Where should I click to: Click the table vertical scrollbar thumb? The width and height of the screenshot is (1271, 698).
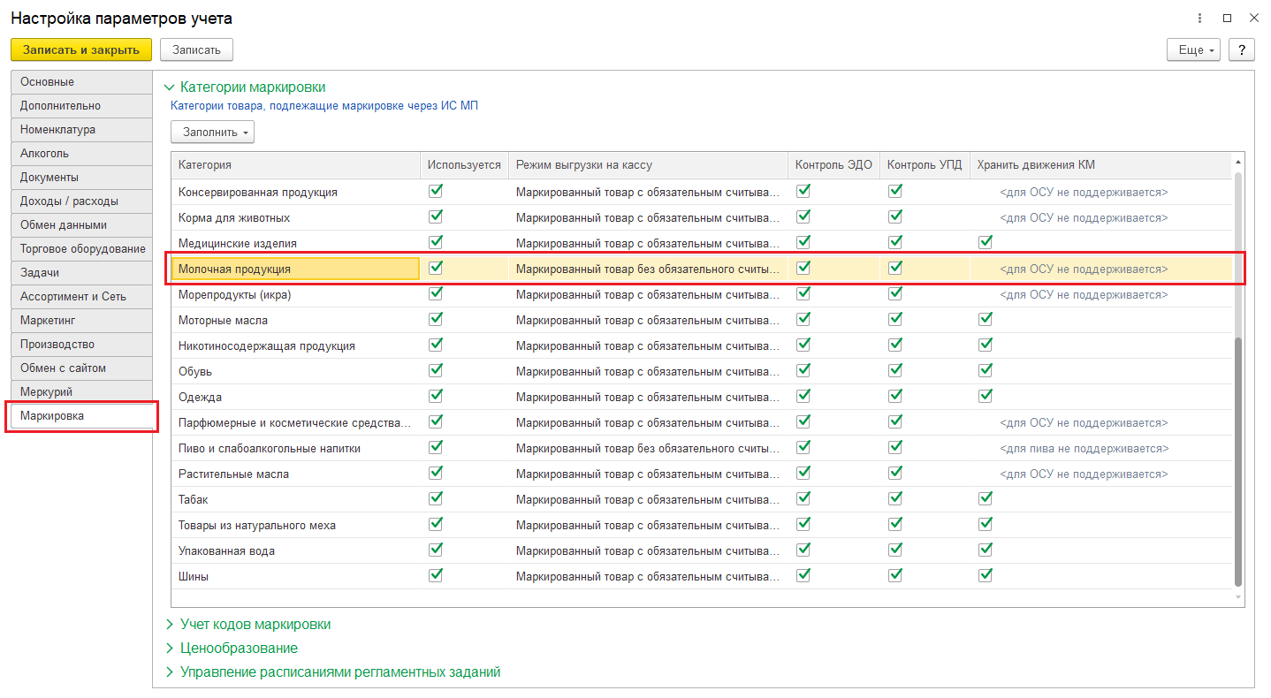point(1238,459)
